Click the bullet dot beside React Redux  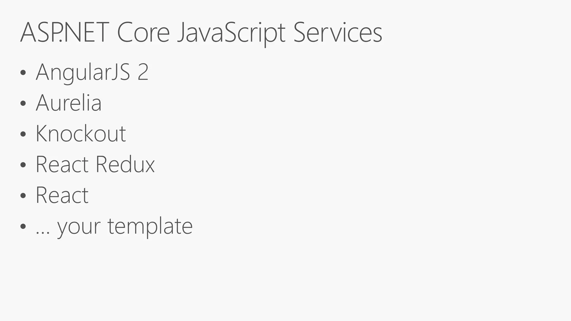click(23, 165)
